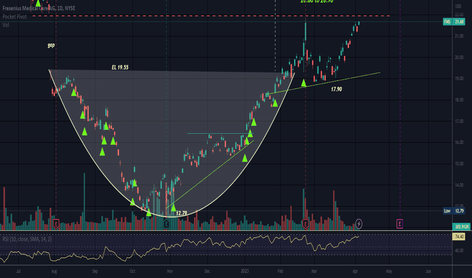This screenshot has height=278, width=472.
Task: Open the Fresenius Medical Care AG symbol title
Action: pos(39,9)
